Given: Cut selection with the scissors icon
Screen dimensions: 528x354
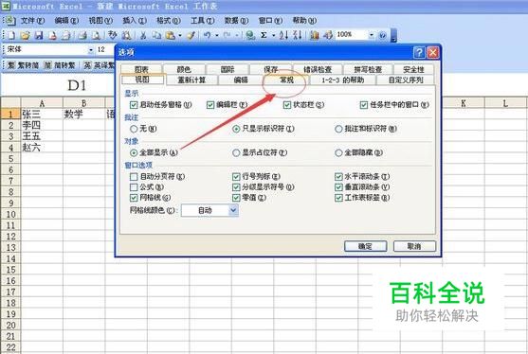Looking at the screenshot, I should click(143, 35).
